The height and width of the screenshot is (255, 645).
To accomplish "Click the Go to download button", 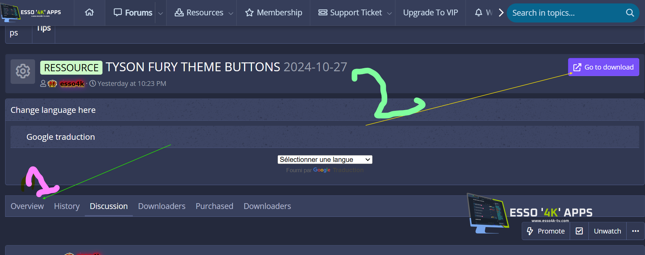I will tap(603, 67).
